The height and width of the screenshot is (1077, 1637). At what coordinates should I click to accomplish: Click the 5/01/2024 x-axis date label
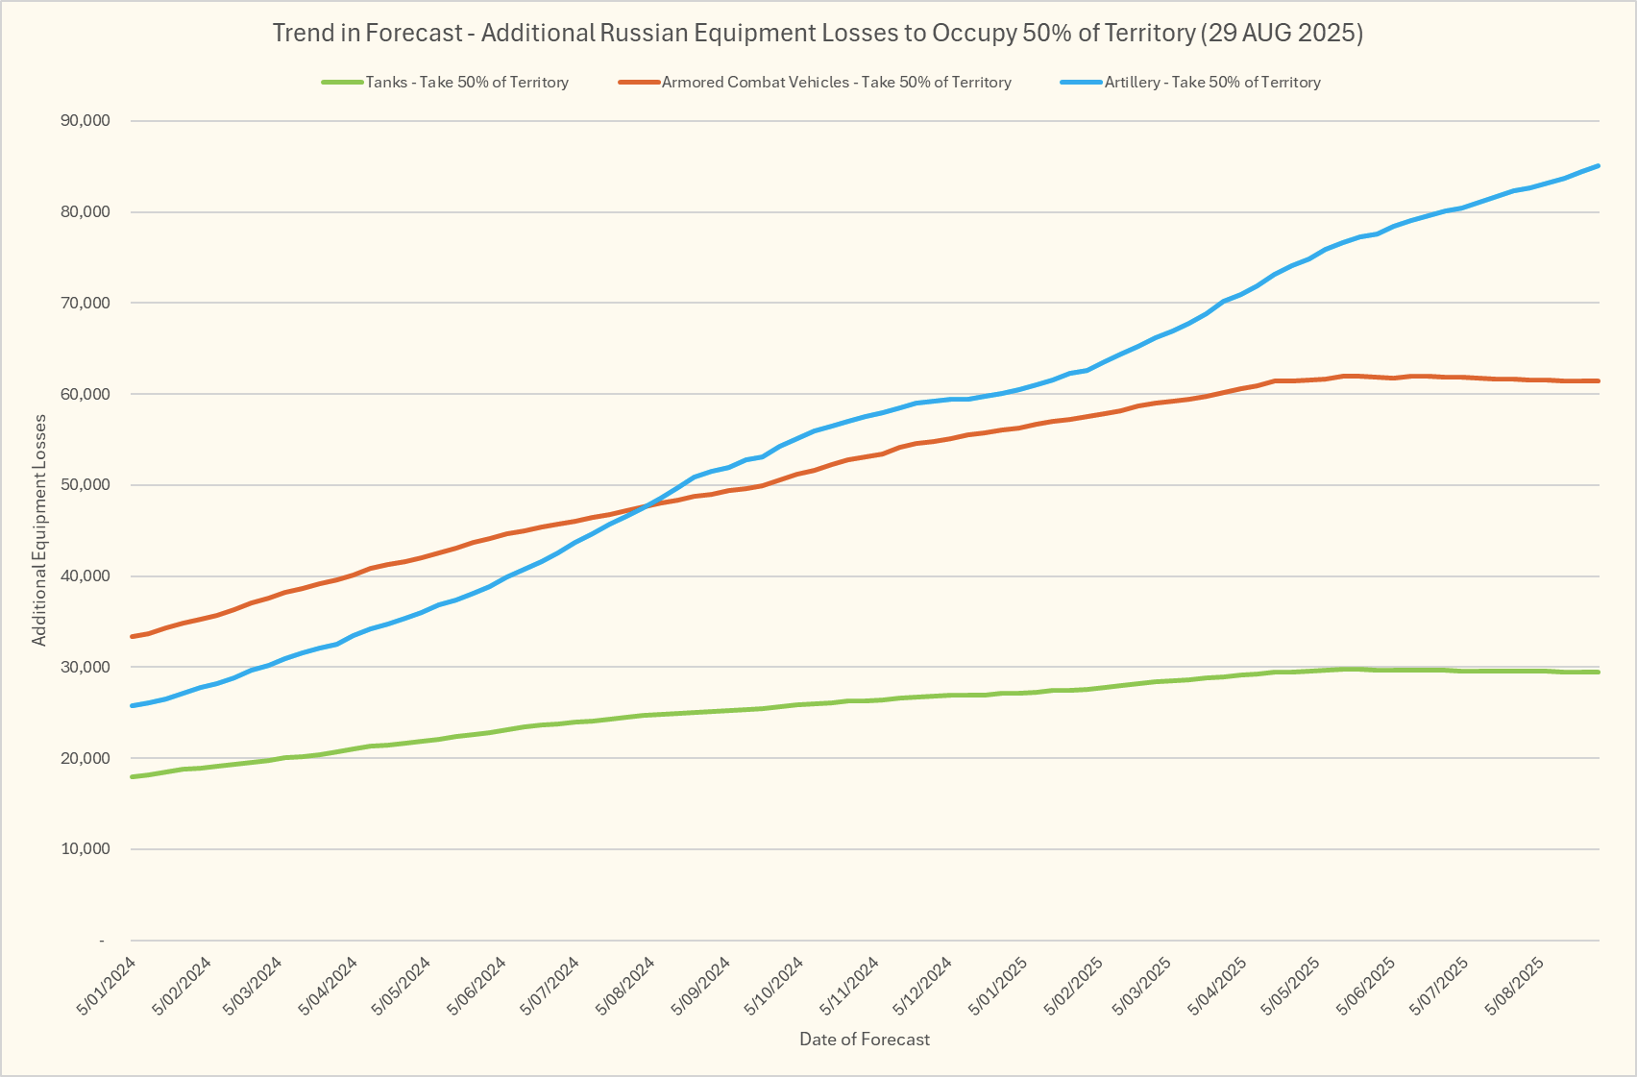click(107, 987)
